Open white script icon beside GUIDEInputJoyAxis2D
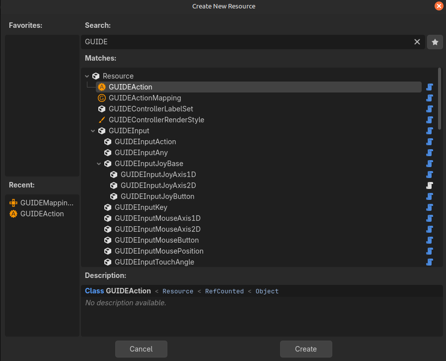Viewport: 446px width, 361px height. (x=430, y=185)
